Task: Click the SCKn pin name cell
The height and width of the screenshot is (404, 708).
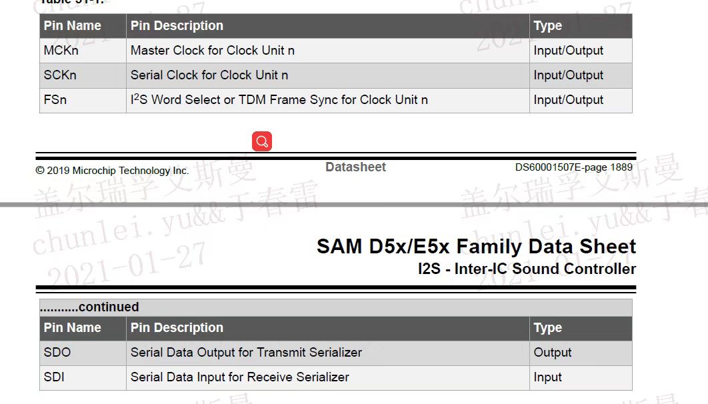Action: [60, 75]
